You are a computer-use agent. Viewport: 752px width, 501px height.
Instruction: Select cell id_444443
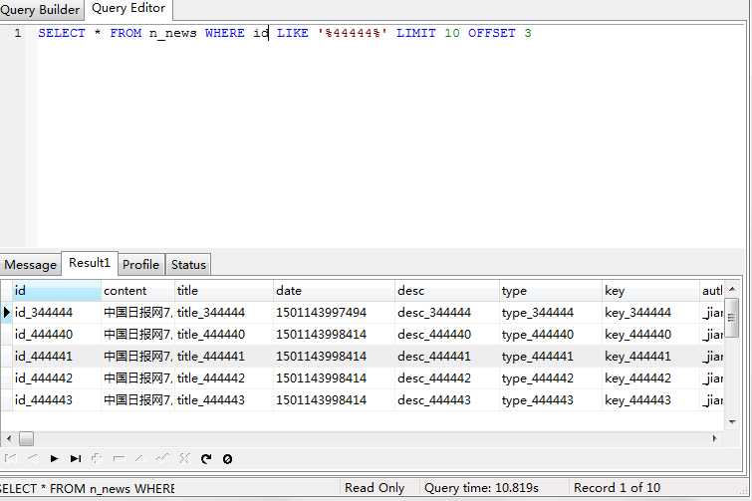pos(57,399)
